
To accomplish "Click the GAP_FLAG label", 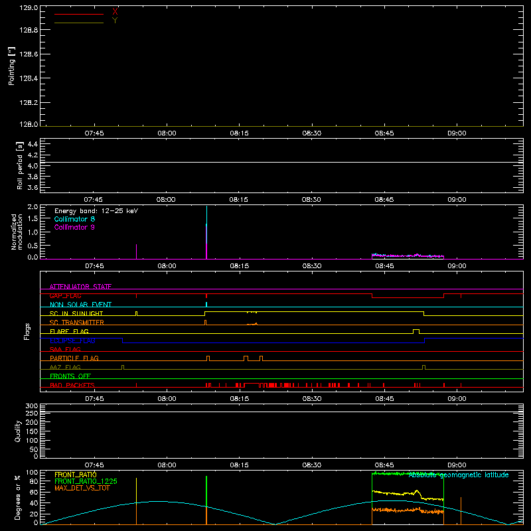I will (65, 295).
